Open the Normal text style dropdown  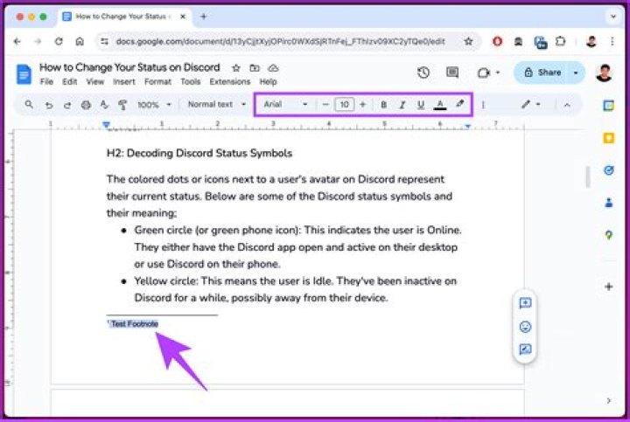coord(215,105)
